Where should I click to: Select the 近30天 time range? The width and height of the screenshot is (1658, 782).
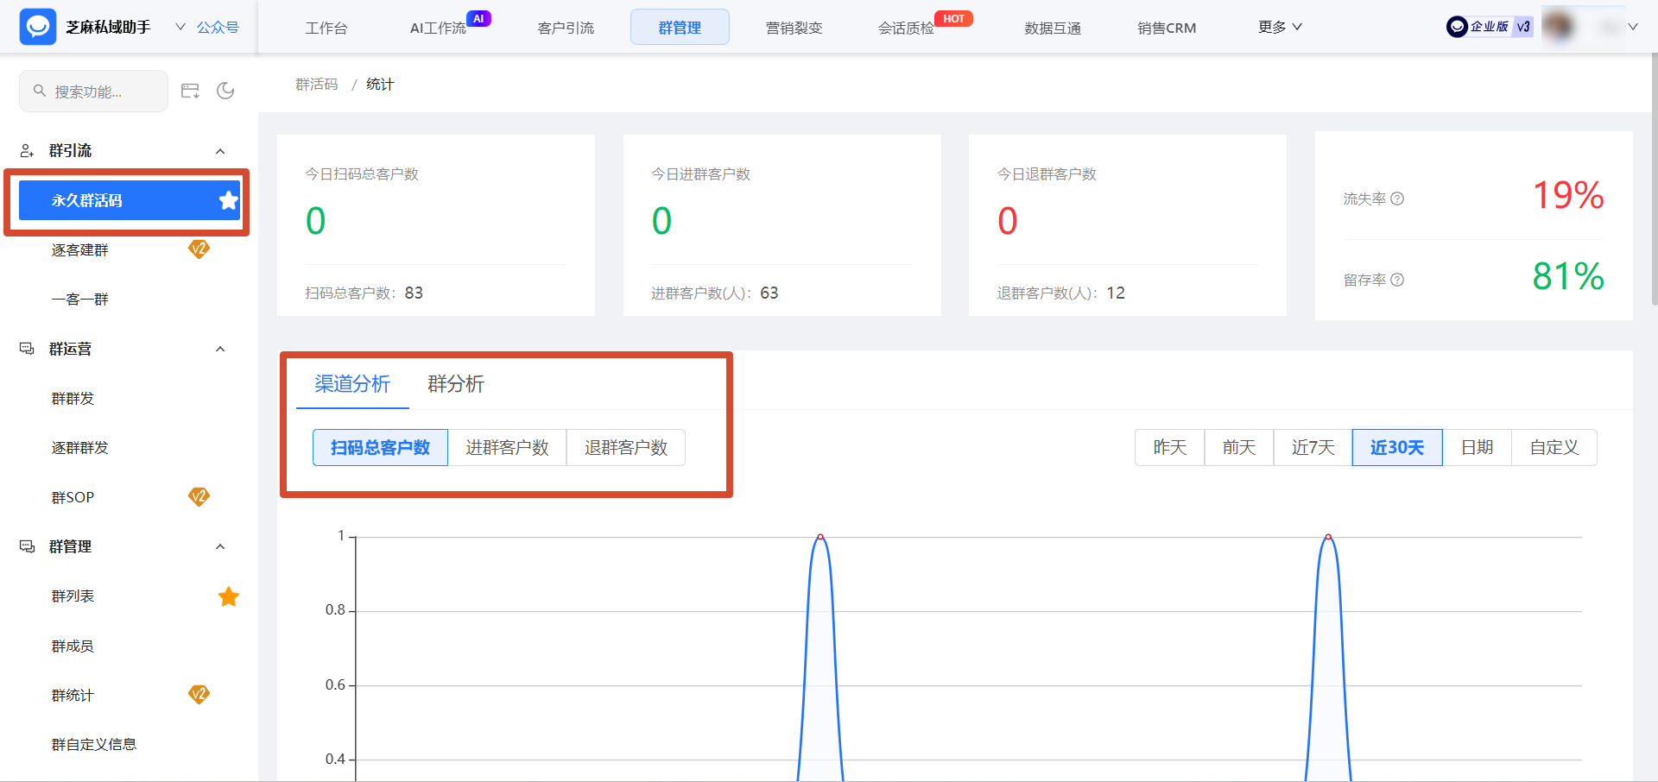(1397, 447)
